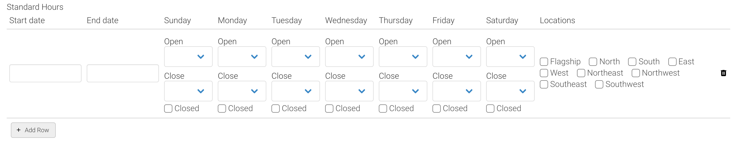Check the West location checkbox

click(x=544, y=73)
